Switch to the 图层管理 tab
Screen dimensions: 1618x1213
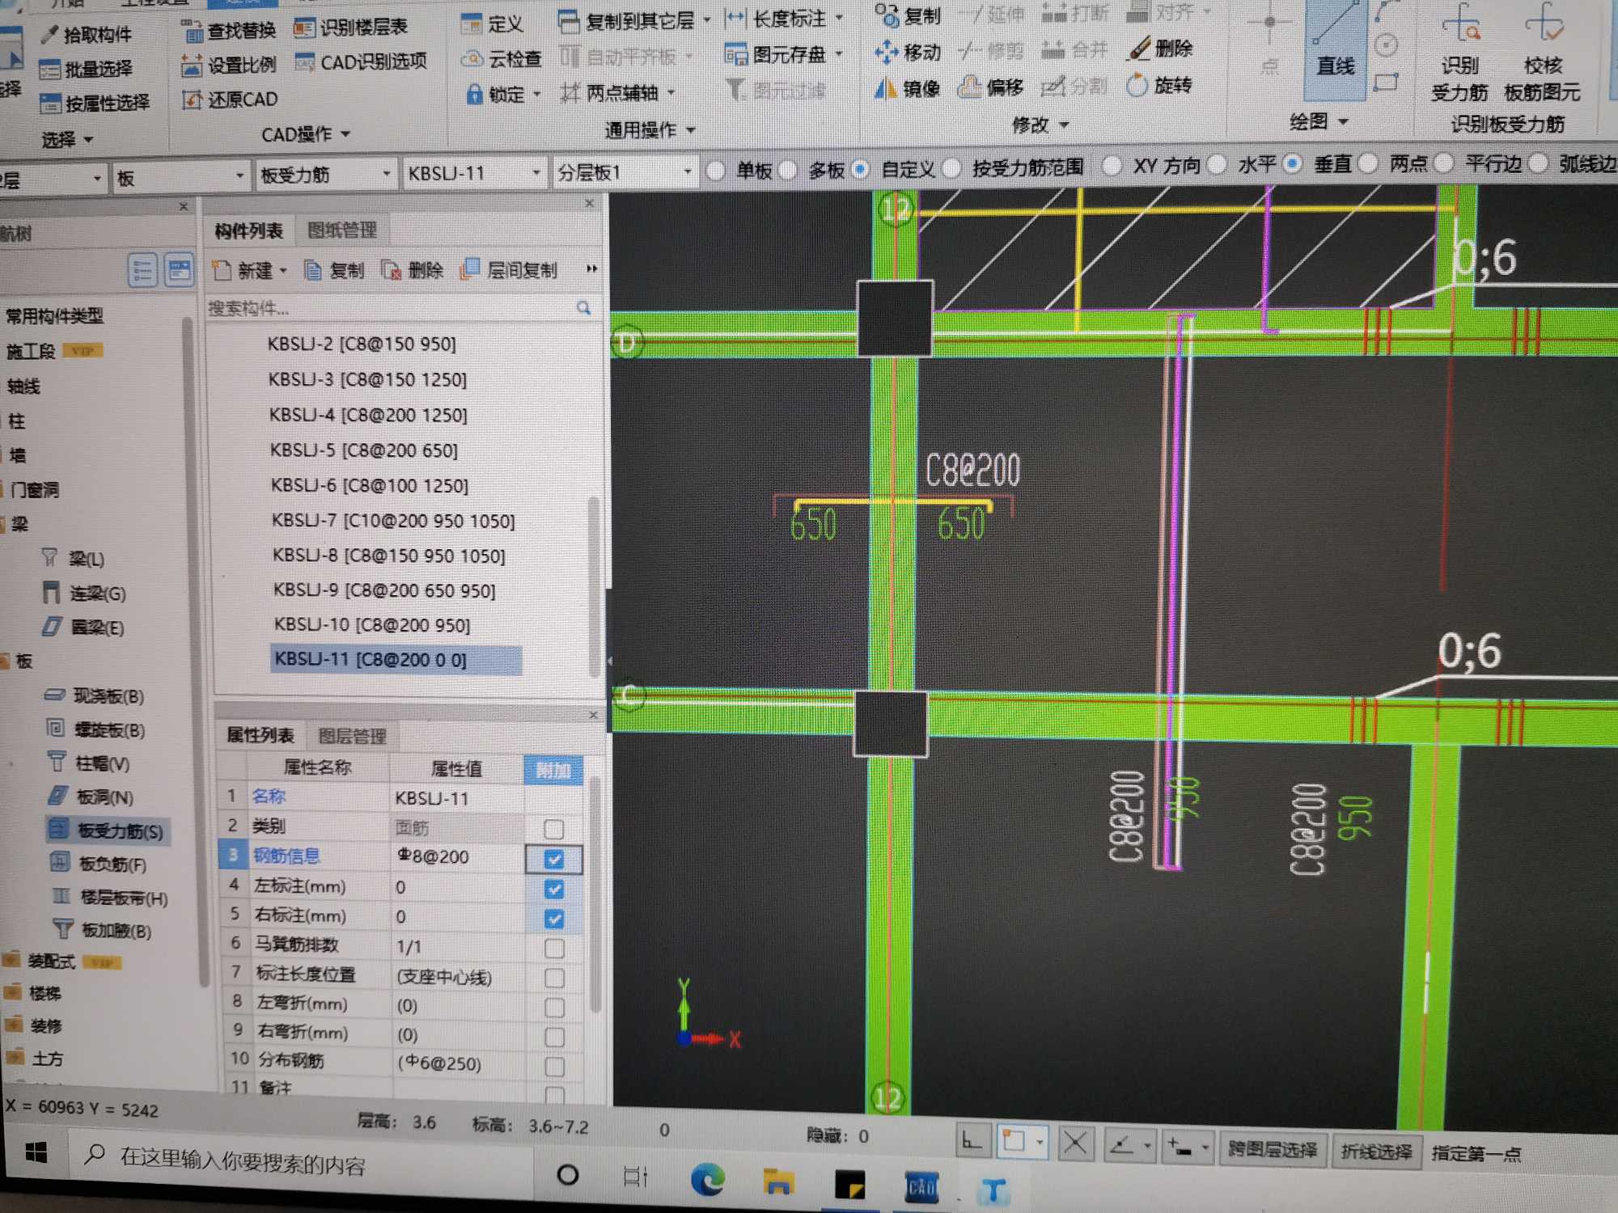pos(352,736)
